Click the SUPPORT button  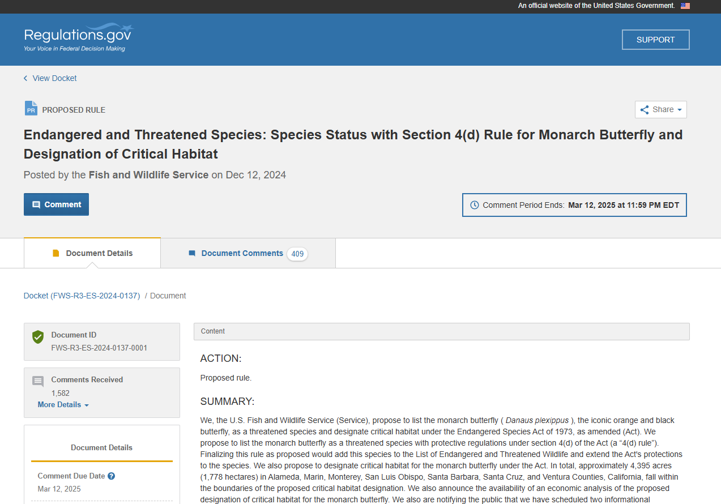tap(656, 40)
